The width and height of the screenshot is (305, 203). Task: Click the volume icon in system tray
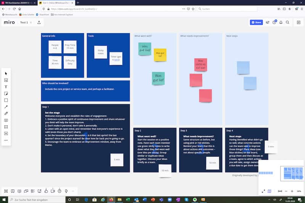pos(274,200)
